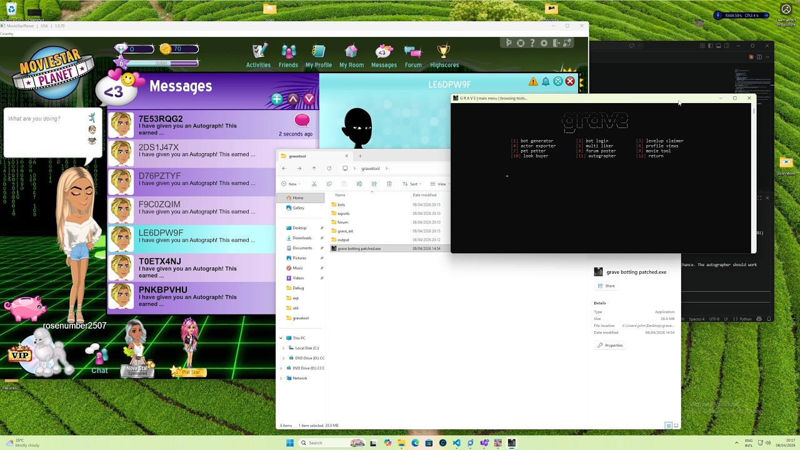Click the Copy icon in Explorer toolbar
Viewport: 800px width, 450px height.
point(329,184)
